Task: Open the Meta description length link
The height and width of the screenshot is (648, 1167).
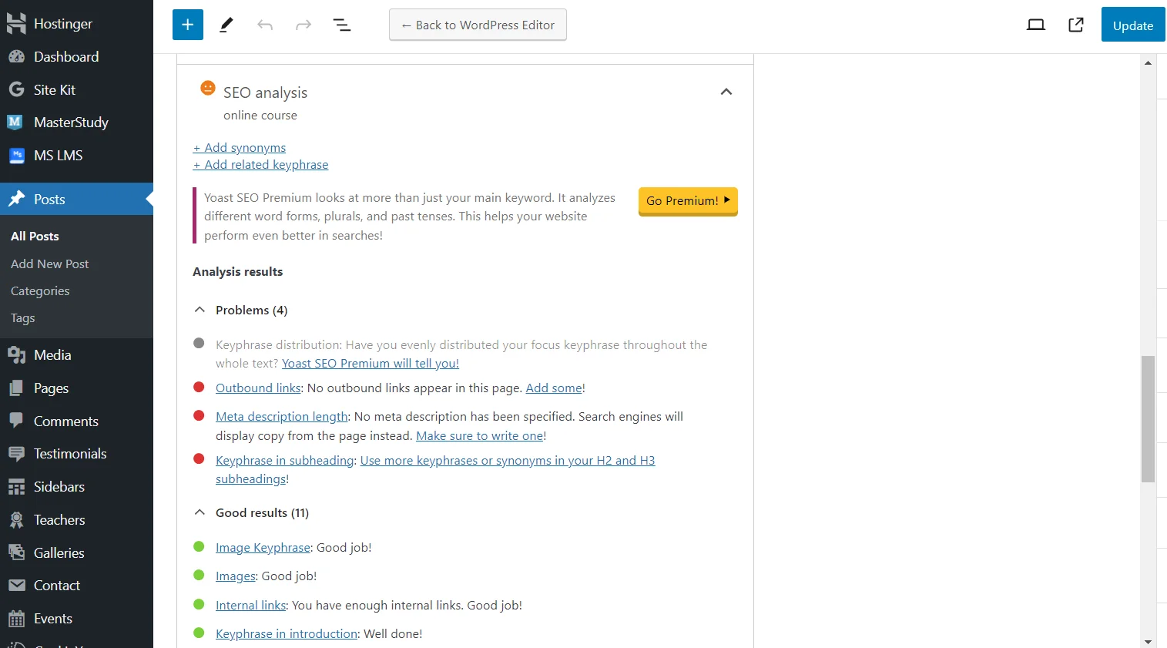Action: coord(282,417)
